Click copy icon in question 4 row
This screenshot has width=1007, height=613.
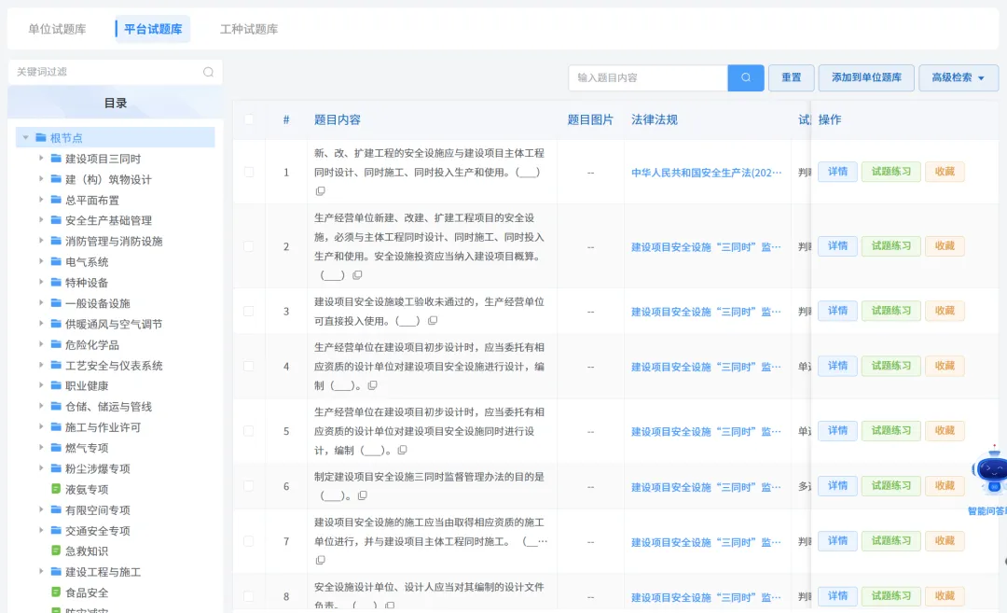[372, 385]
